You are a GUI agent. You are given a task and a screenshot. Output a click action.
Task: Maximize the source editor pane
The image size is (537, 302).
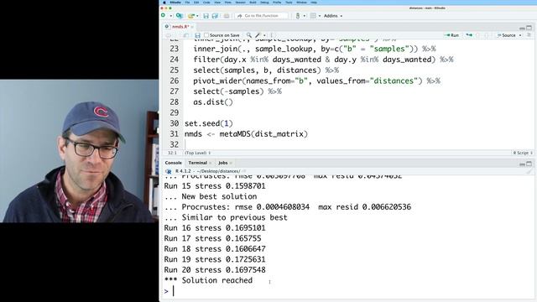click(529, 28)
